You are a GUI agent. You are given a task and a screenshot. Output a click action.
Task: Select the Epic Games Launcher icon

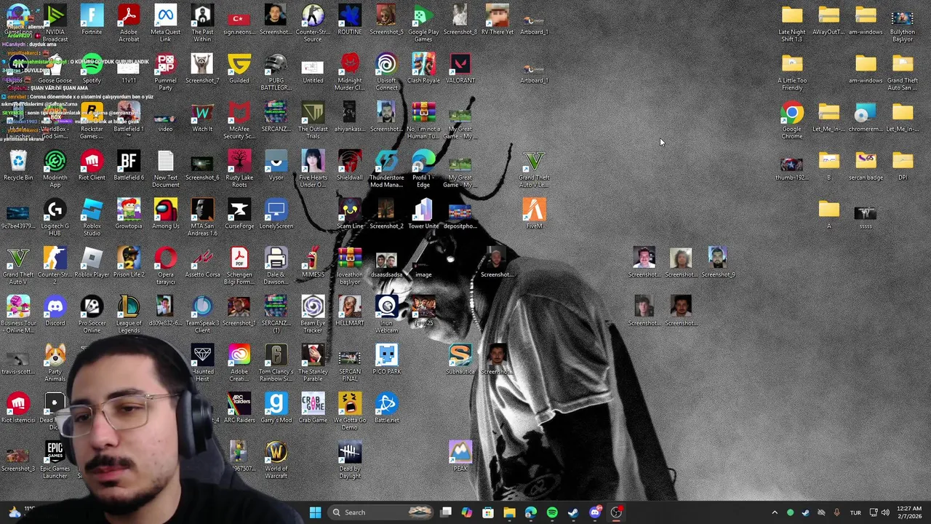(x=55, y=460)
